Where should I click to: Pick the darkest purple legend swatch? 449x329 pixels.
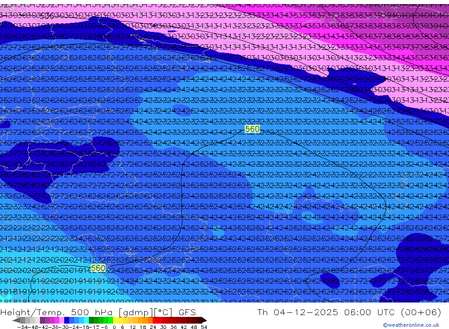point(42,320)
